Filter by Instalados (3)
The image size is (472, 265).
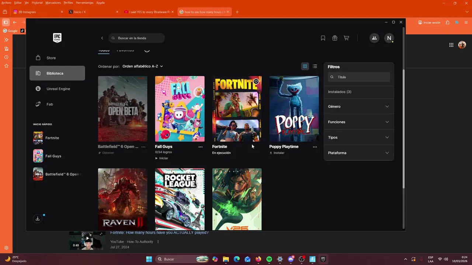pos(340,92)
